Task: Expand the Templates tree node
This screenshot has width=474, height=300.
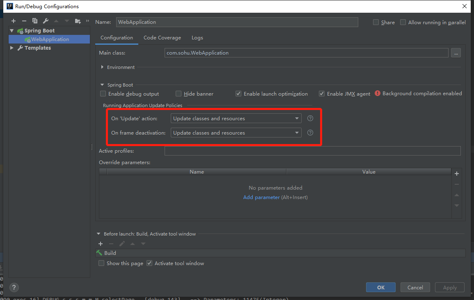Action: 12,48
